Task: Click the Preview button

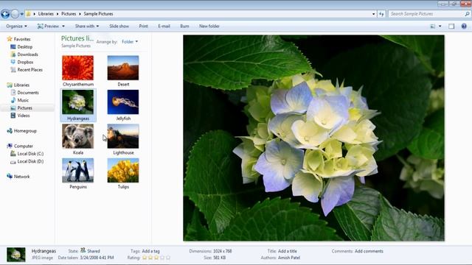Action: click(x=48, y=26)
